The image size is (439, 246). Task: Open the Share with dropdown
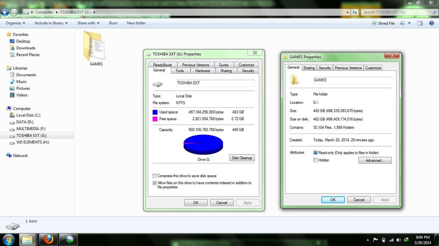(88, 23)
